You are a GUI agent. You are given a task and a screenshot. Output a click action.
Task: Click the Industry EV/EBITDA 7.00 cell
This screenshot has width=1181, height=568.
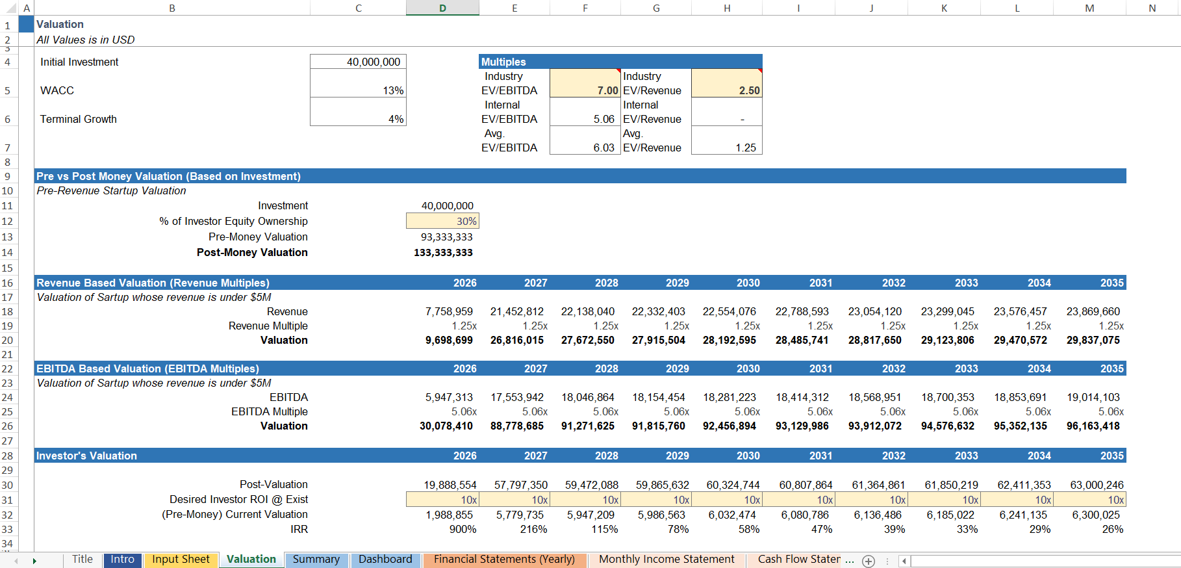pos(585,84)
